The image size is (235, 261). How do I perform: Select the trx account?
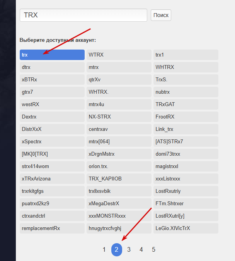pyautogui.click(x=52, y=55)
